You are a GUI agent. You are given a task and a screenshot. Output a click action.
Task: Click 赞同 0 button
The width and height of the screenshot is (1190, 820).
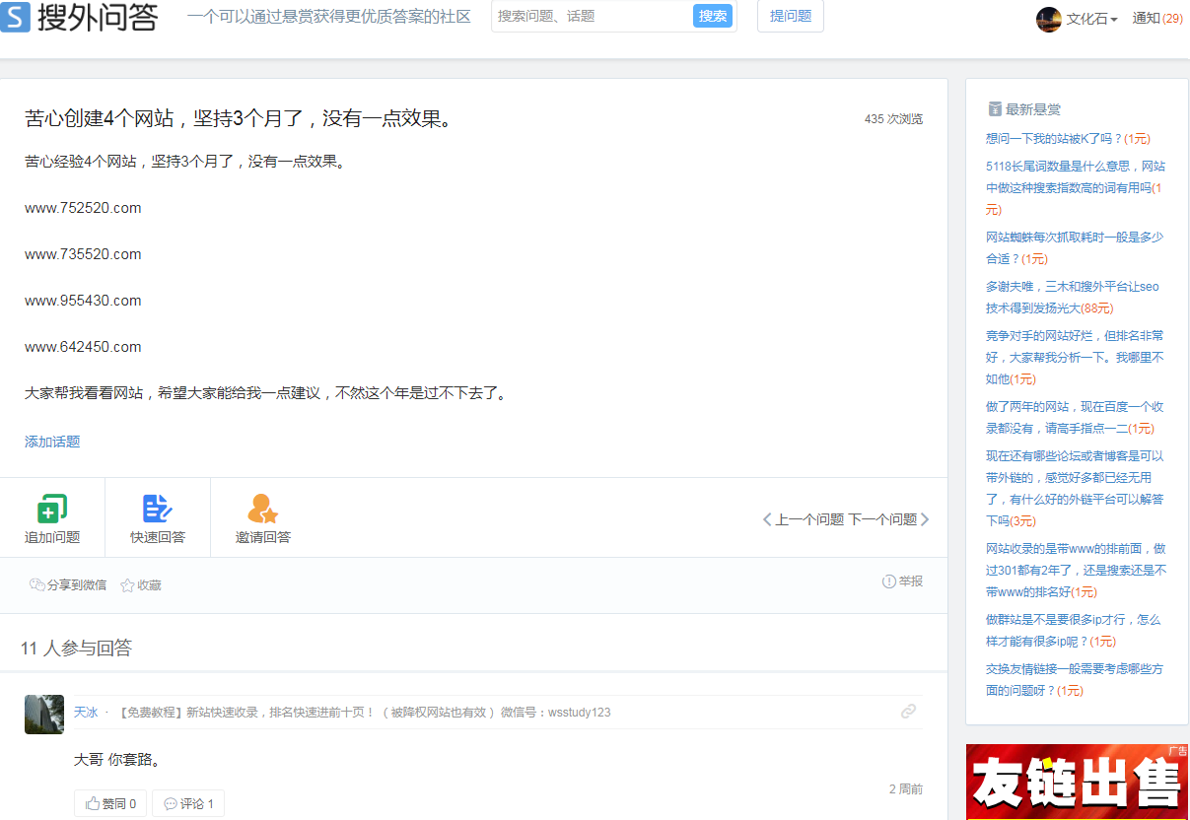(x=110, y=803)
